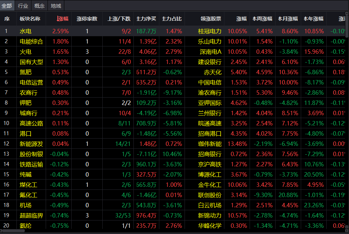This screenshot has width=349, height=234.
Task: Open leading stock 中国电信
Action: [x=210, y=82]
